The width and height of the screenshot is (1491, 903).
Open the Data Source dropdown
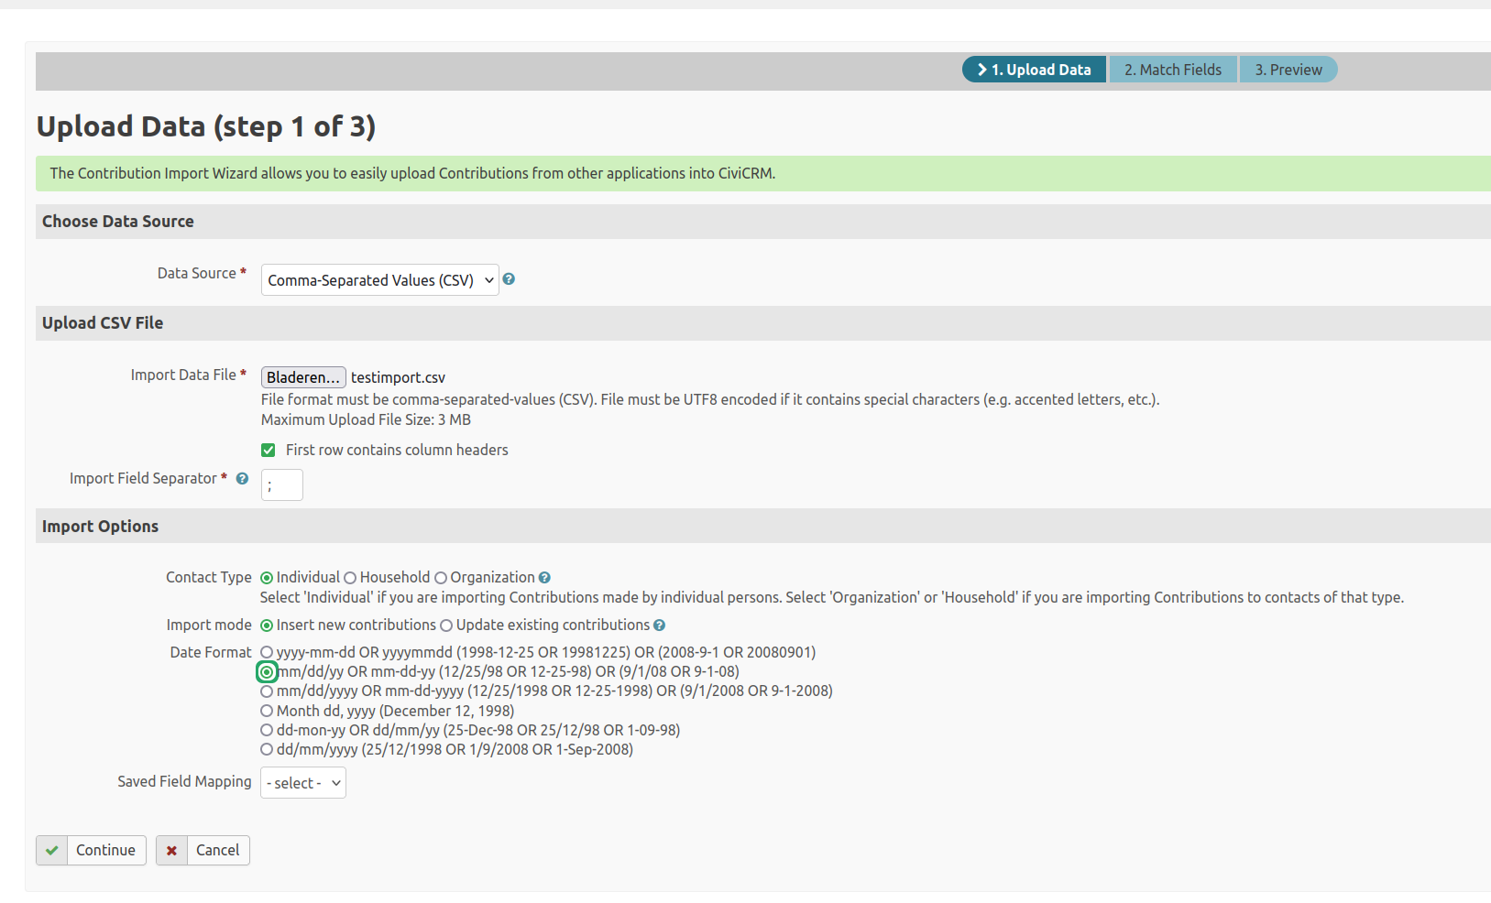[379, 280]
